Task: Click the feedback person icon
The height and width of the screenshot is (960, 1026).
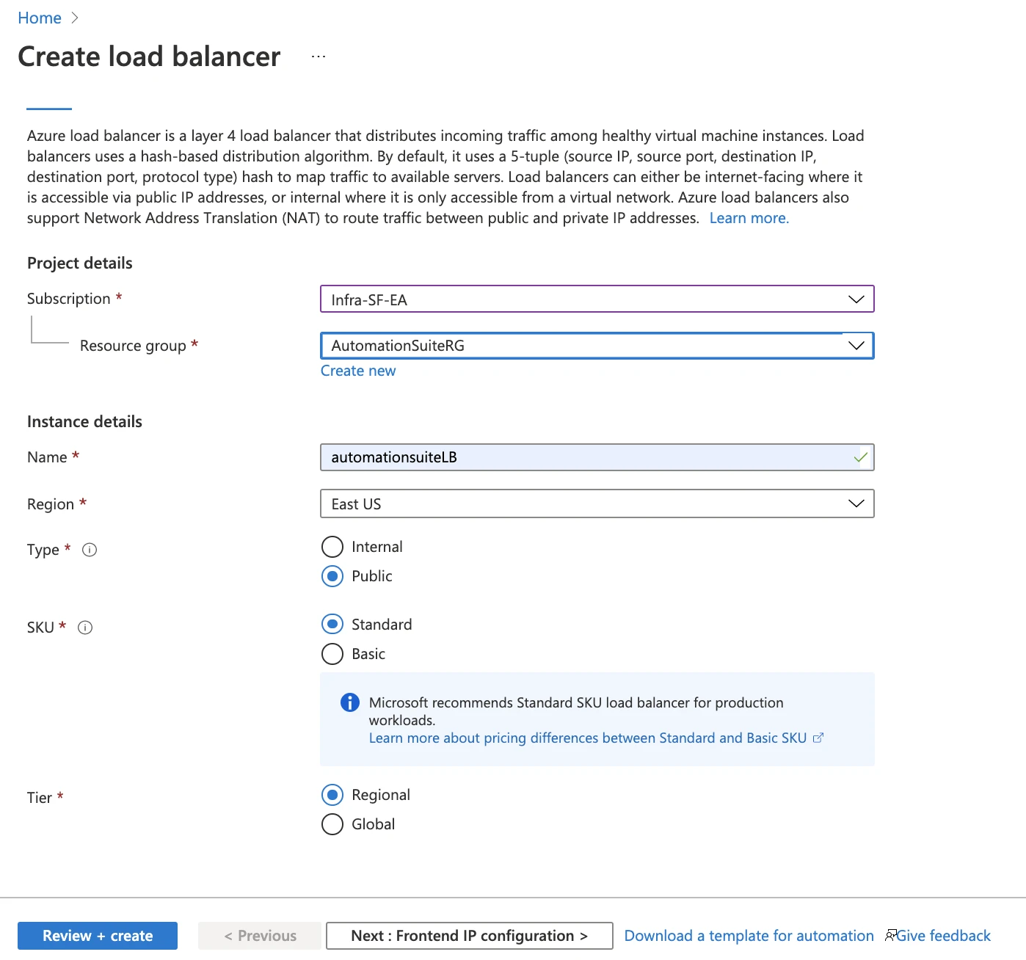Action: tap(890, 935)
